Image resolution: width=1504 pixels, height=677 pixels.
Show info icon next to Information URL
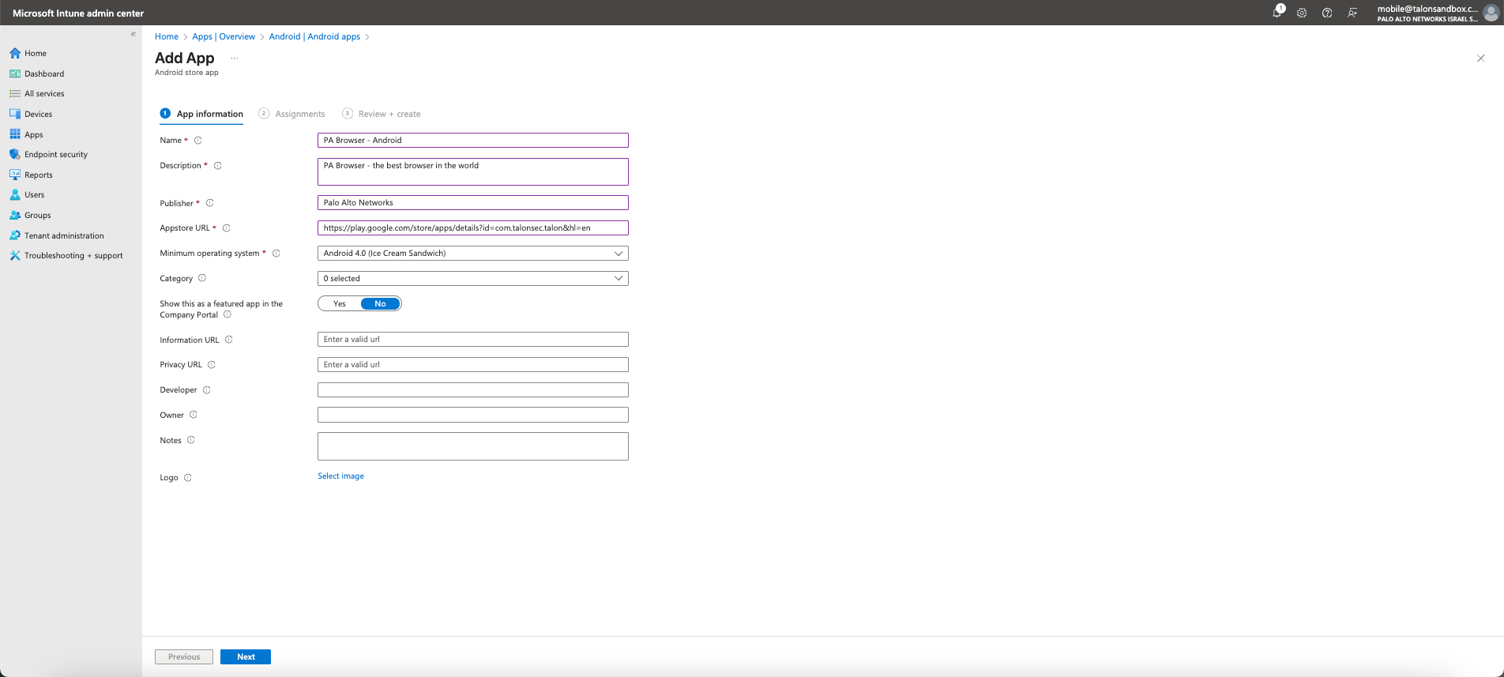coord(229,340)
